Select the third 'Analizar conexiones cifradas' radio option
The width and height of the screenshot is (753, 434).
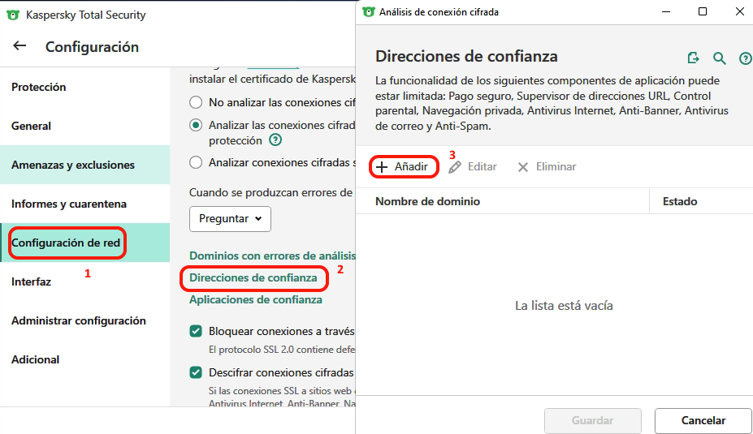coord(196,162)
